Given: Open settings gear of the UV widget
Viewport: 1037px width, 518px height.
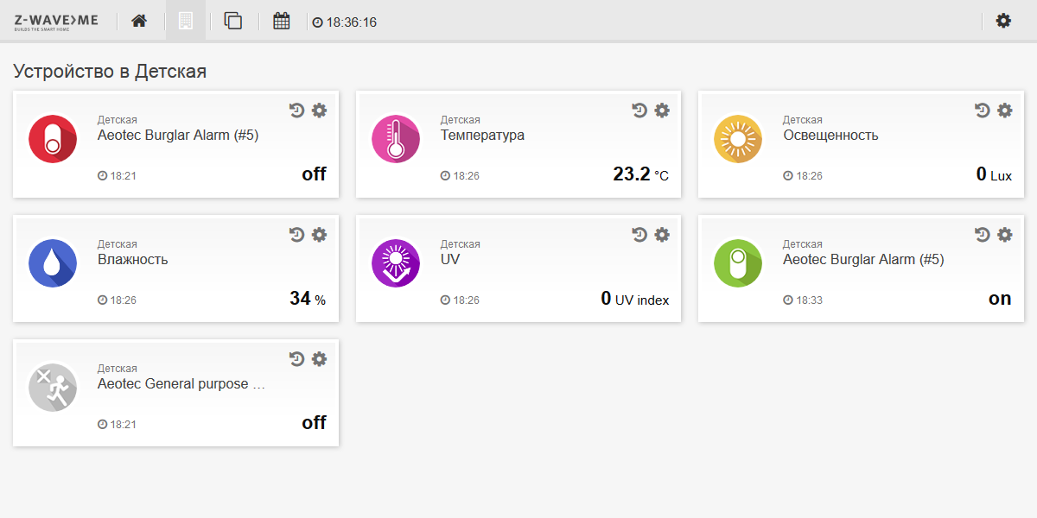Looking at the screenshot, I should point(662,235).
